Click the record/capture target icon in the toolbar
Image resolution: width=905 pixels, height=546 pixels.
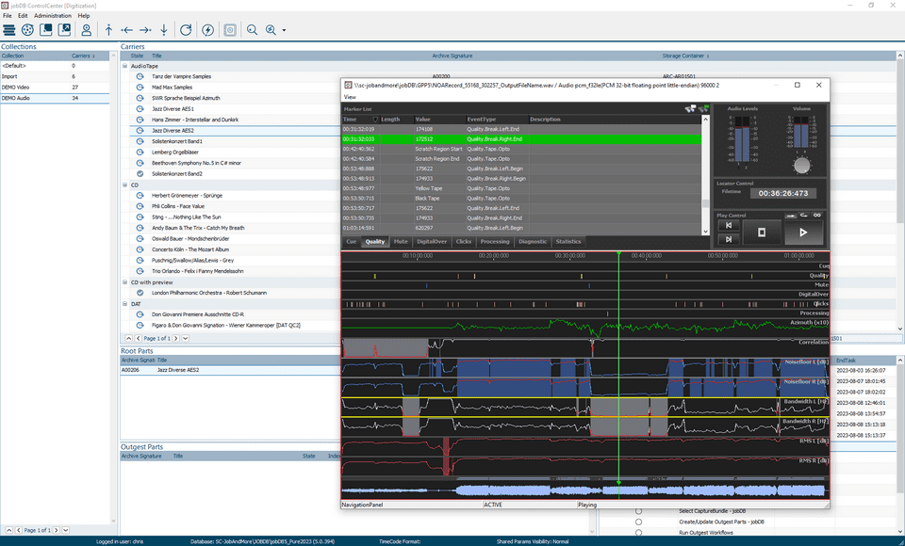pyautogui.click(x=229, y=29)
